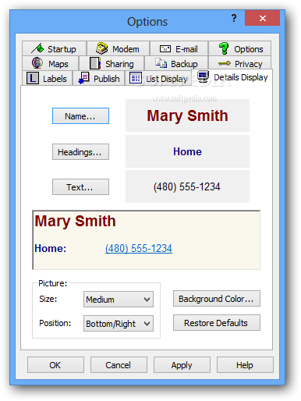Screen dimensions: 301x401
Task: Click the globe Maps icon
Action: click(x=37, y=63)
